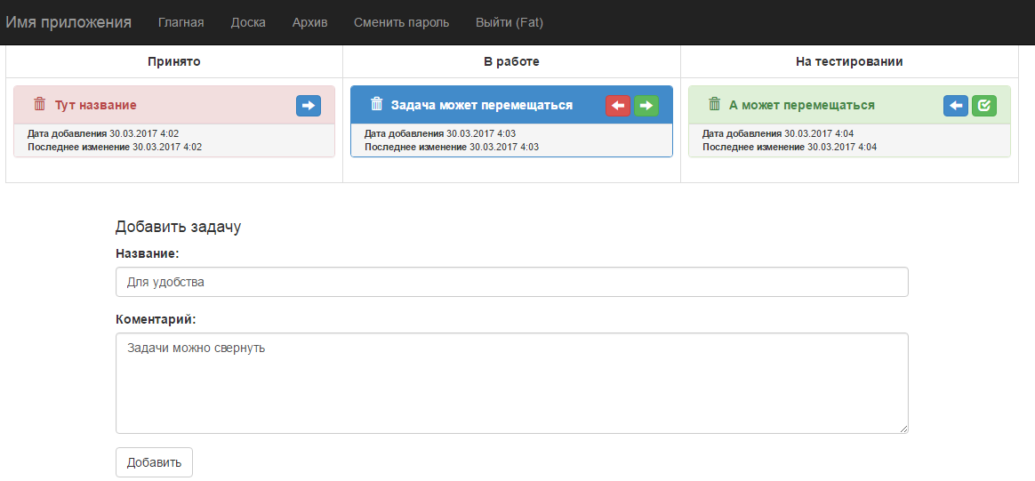Click 'Последнее изменение 30.03.2017 4:04' text

[x=790, y=147]
